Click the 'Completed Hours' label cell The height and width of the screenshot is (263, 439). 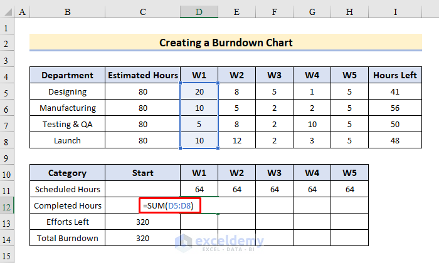67,205
